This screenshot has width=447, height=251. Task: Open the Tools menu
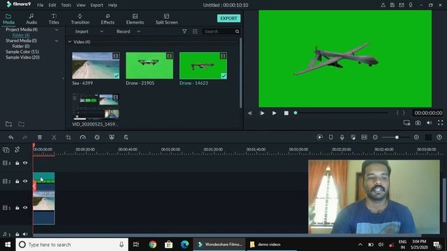click(66, 5)
